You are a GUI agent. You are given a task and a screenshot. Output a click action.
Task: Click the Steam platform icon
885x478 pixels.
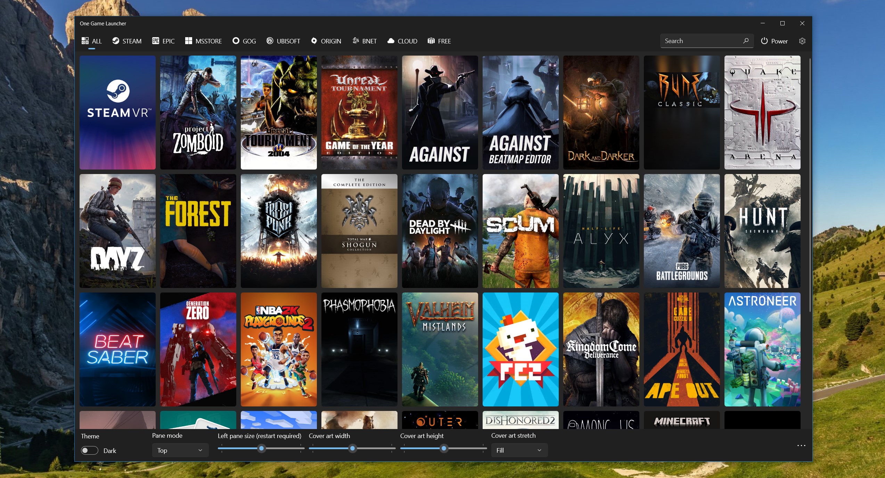click(116, 41)
